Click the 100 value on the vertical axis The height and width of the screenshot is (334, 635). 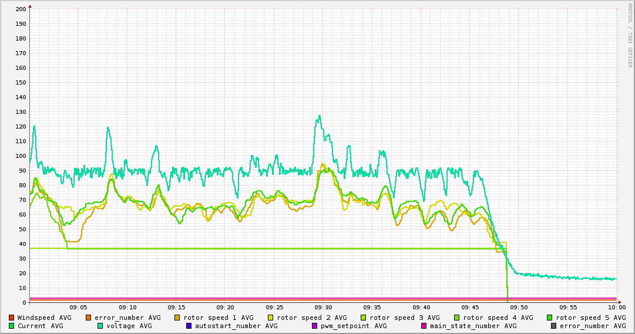(20, 156)
